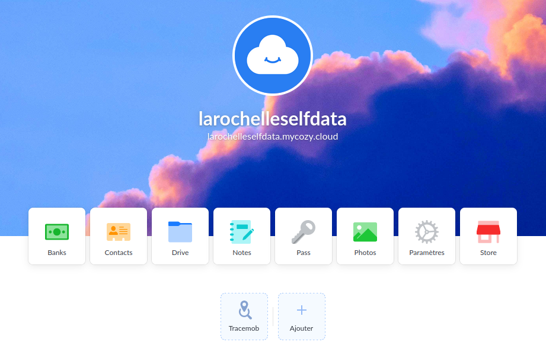The height and width of the screenshot is (355, 546).
Task: Open the Contacts app
Action: click(x=119, y=236)
